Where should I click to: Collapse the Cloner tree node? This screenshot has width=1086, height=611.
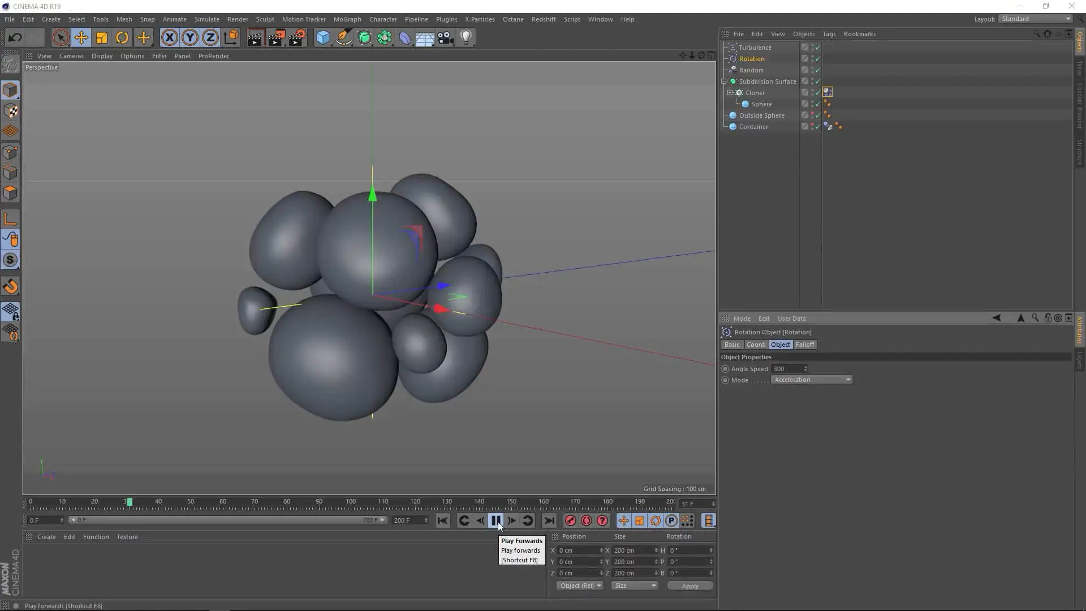[730, 93]
